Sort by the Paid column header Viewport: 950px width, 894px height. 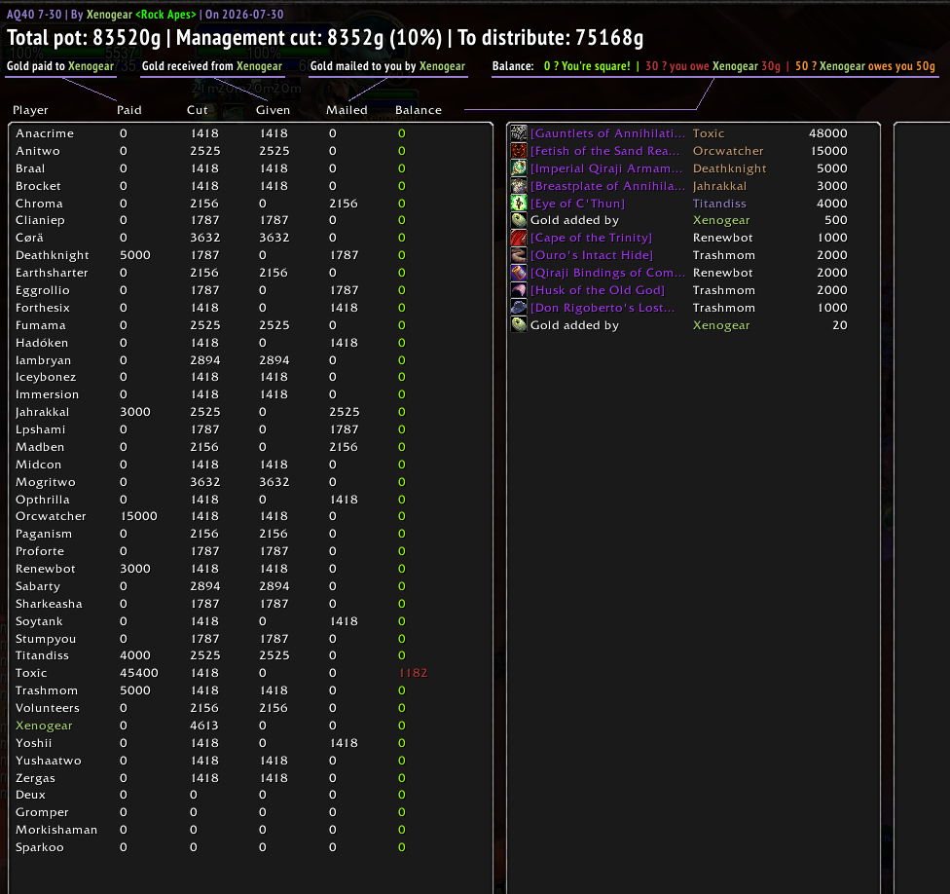pos(129,110)
